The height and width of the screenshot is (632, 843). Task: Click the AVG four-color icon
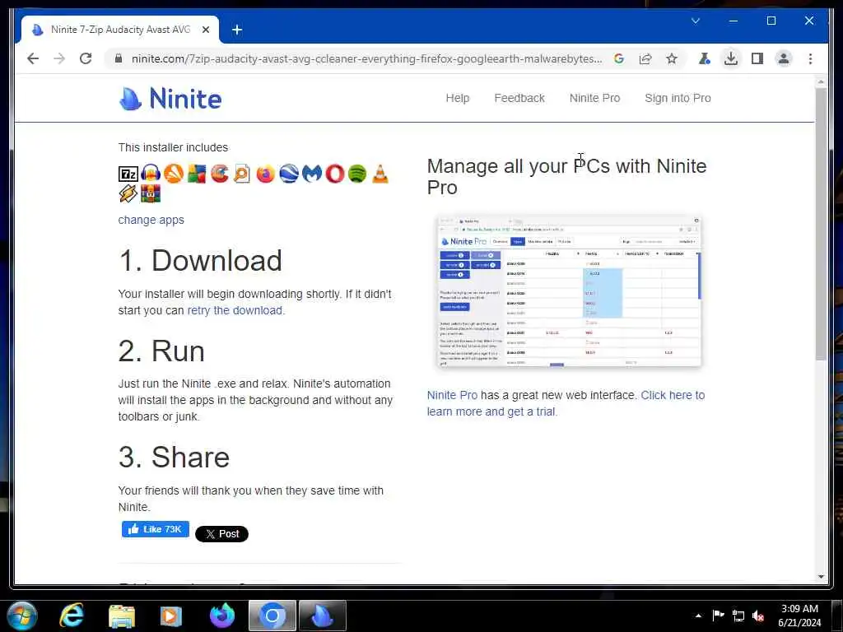point(197,174)
